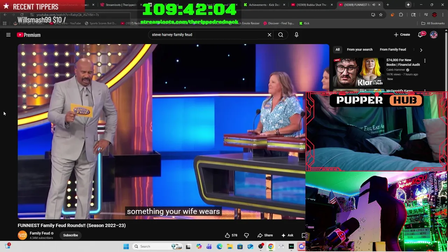
Task: Show more filter chips with right arrow
Action: [421, 50]
